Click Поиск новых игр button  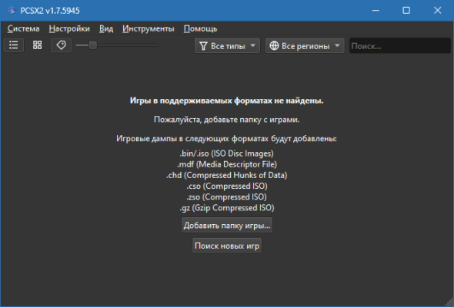[x=227, y=246]
